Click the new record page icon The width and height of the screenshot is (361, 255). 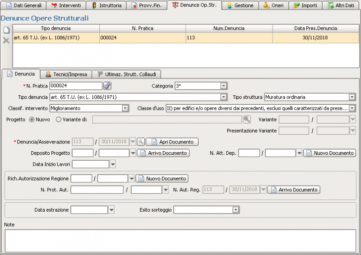click(x=6, y=30)
